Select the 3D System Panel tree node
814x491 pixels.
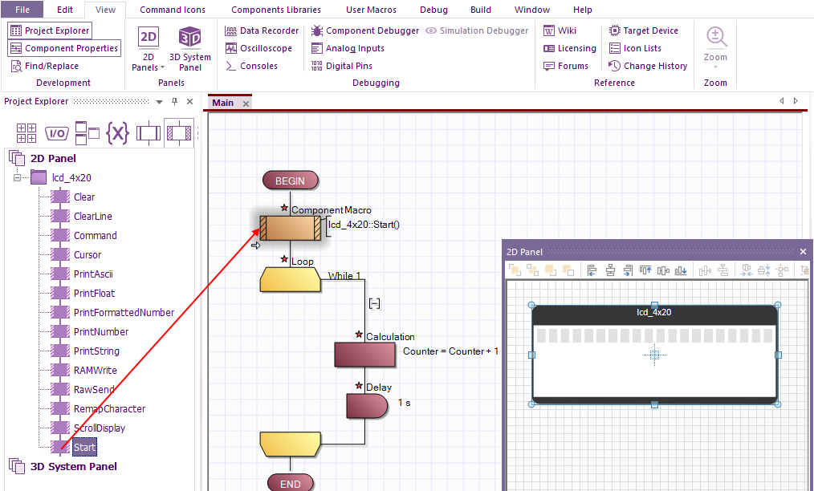[74, 466]
